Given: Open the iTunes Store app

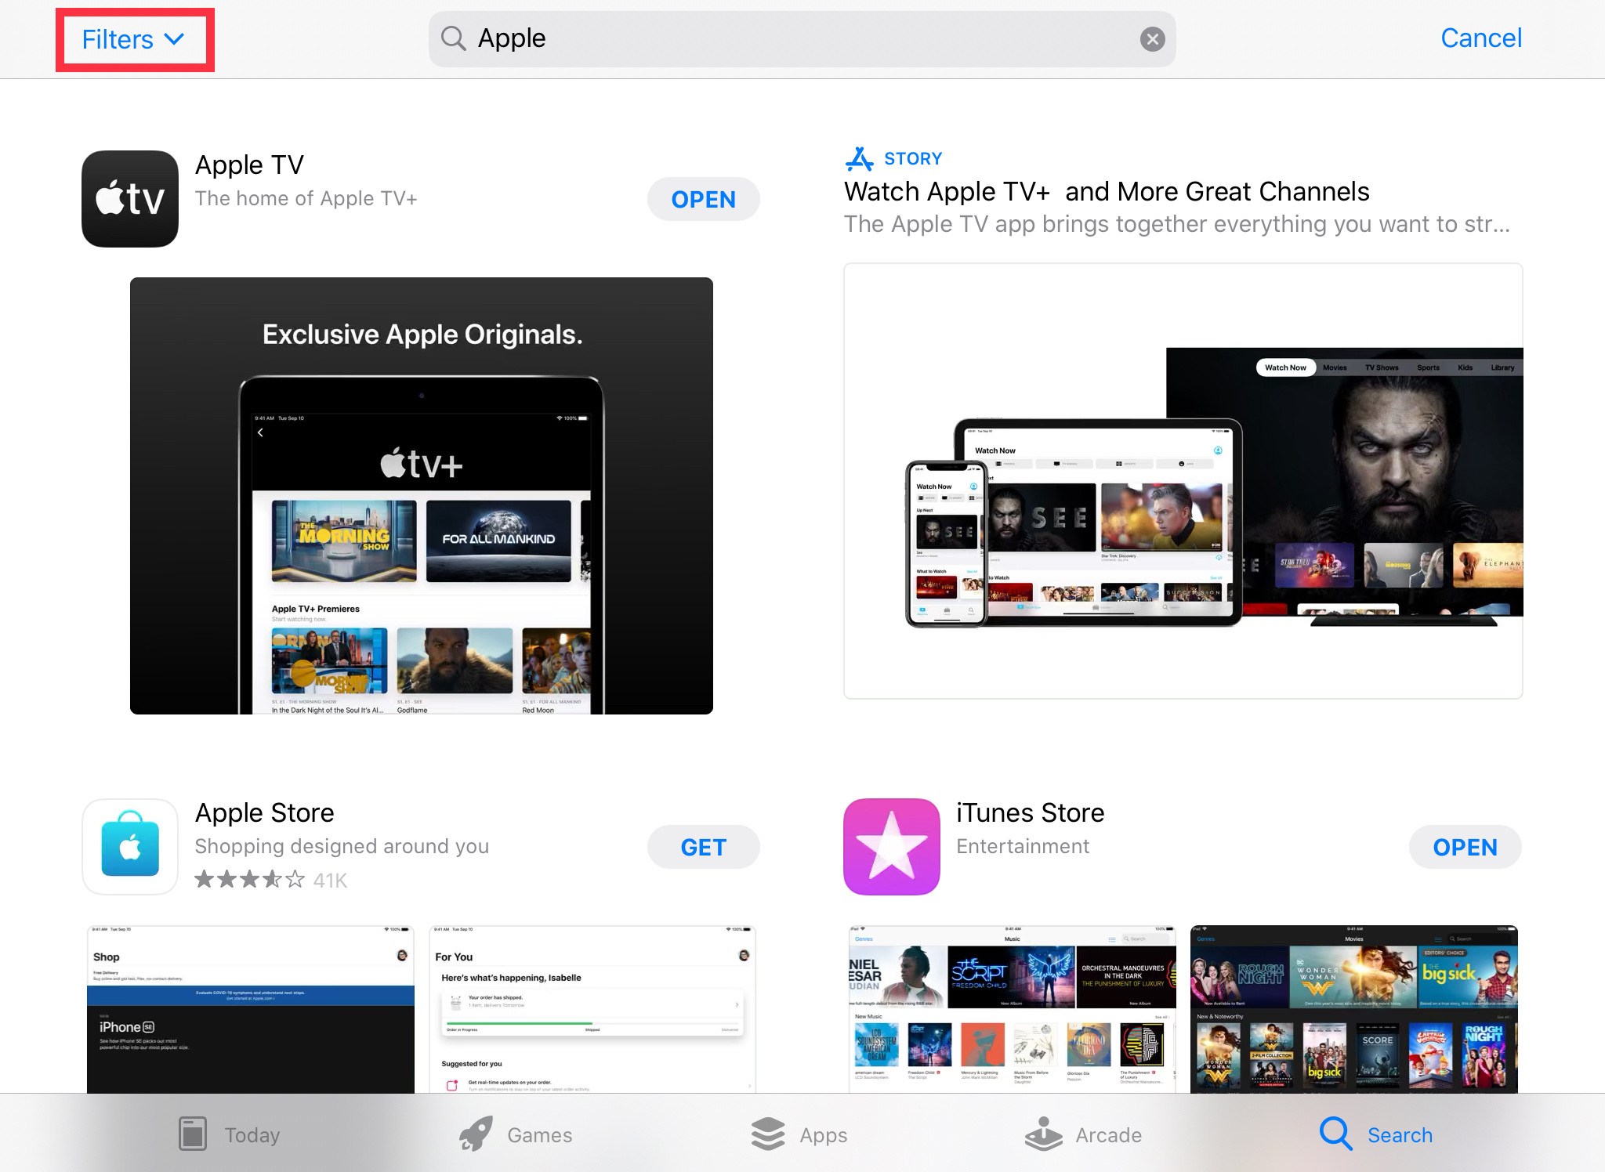Looking at the screenshot, I should [x=1465, y=848].
